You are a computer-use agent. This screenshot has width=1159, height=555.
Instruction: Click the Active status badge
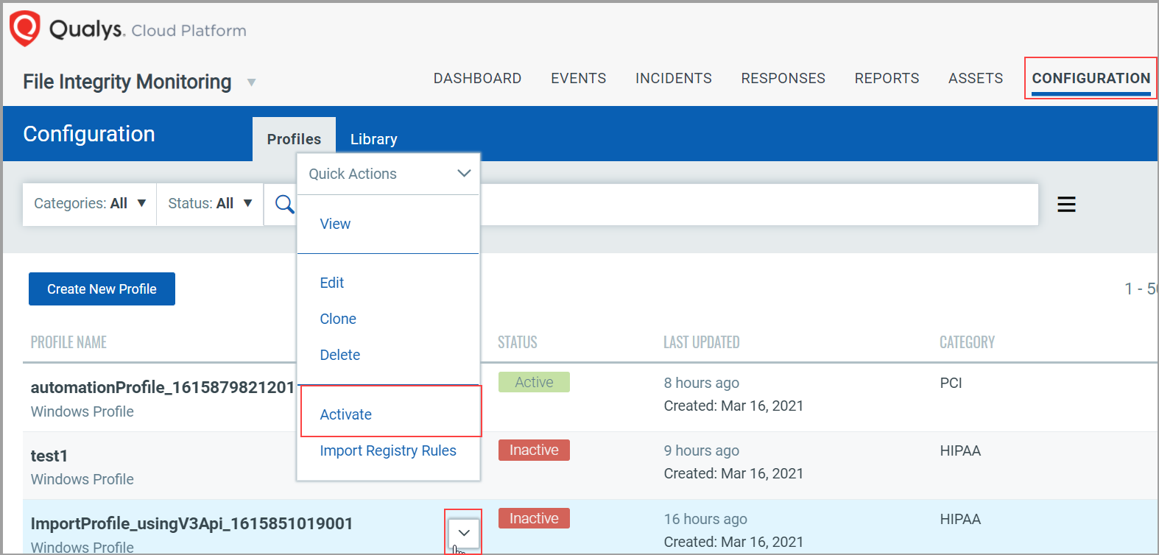[534, 382]
